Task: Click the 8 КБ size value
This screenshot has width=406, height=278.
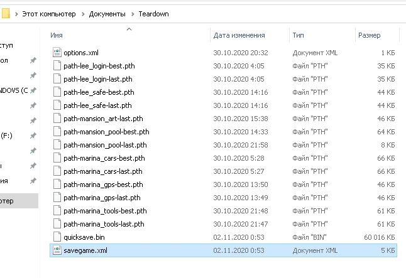Action: pyautogui.click(x=388, y=145)
